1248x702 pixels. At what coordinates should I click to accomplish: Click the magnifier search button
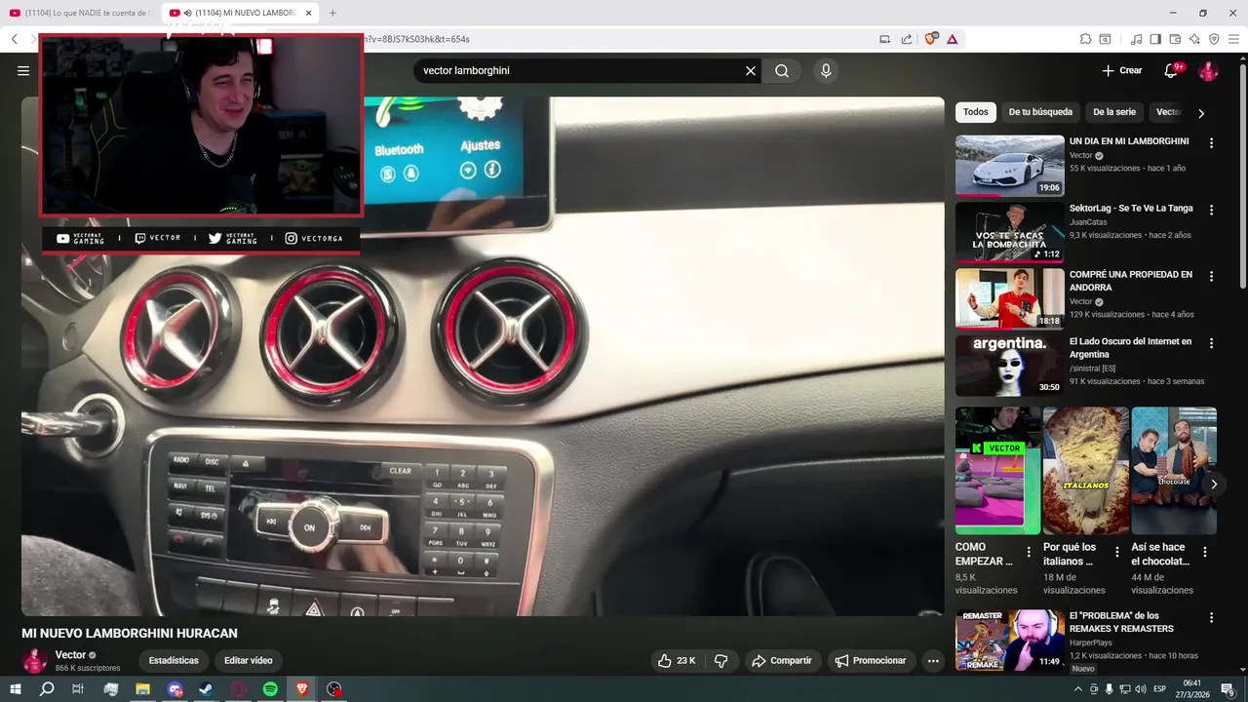click(x=782, y=71)
